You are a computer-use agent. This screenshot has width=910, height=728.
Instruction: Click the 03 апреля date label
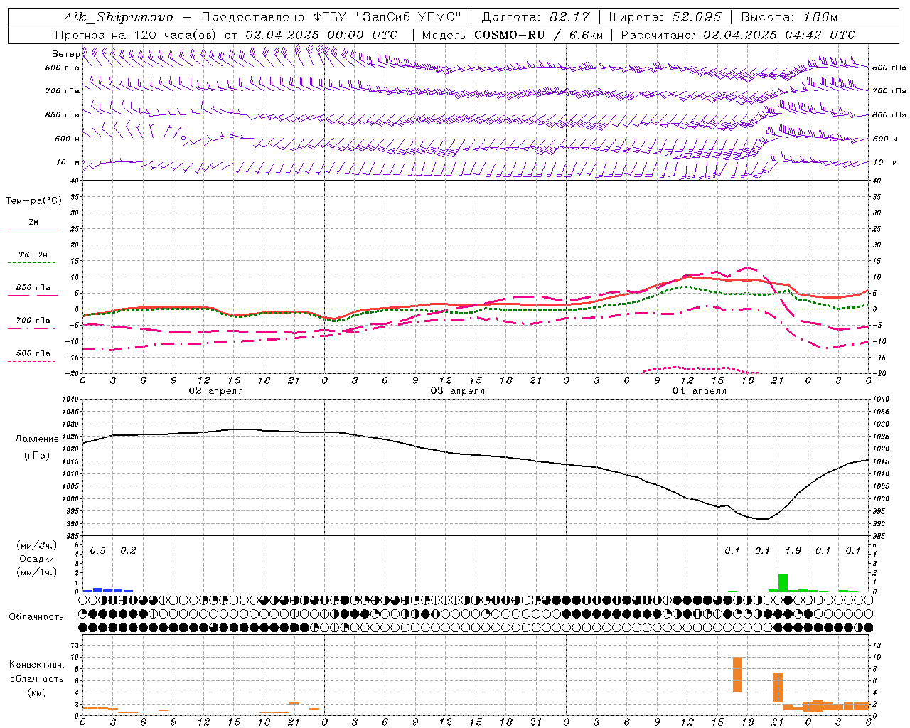point(457,391)
